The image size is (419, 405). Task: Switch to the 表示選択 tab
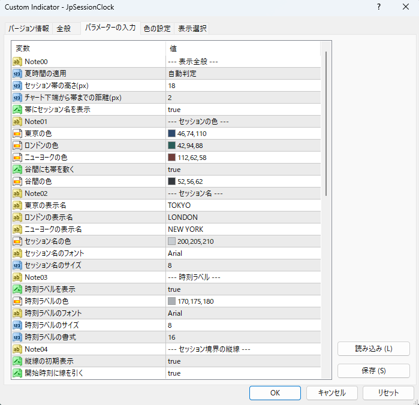click(192, 28)
